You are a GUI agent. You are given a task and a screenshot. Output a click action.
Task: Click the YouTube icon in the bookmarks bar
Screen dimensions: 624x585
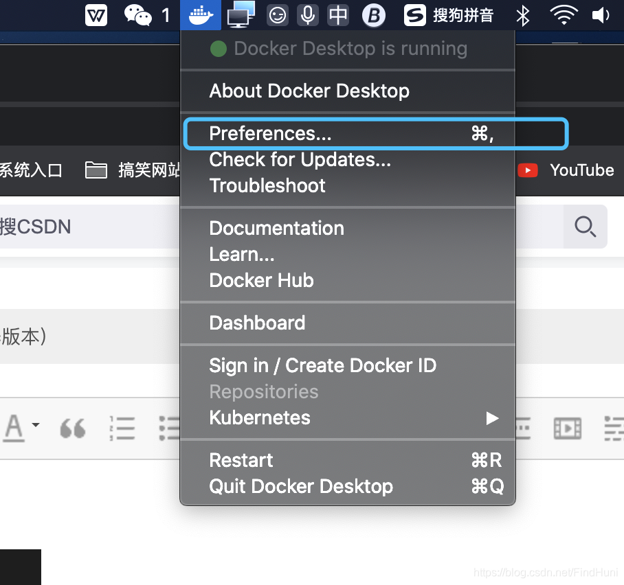(528, 170)
